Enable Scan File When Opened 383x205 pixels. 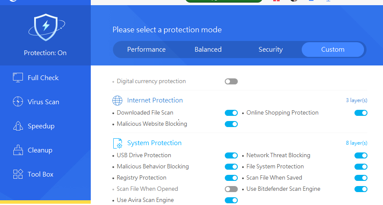pyautogui.click(x=231, y=189)
